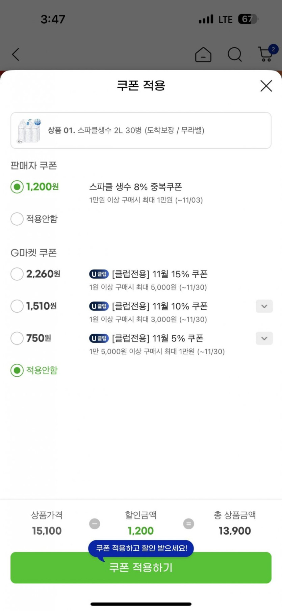This screenshot has width=282, height=611.
Task: Choose the 750원 5% coupon radio
Action: (17, 338)
